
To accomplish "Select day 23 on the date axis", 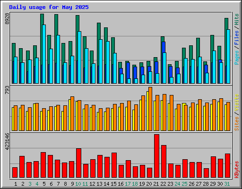I will (x=170, y=184).
